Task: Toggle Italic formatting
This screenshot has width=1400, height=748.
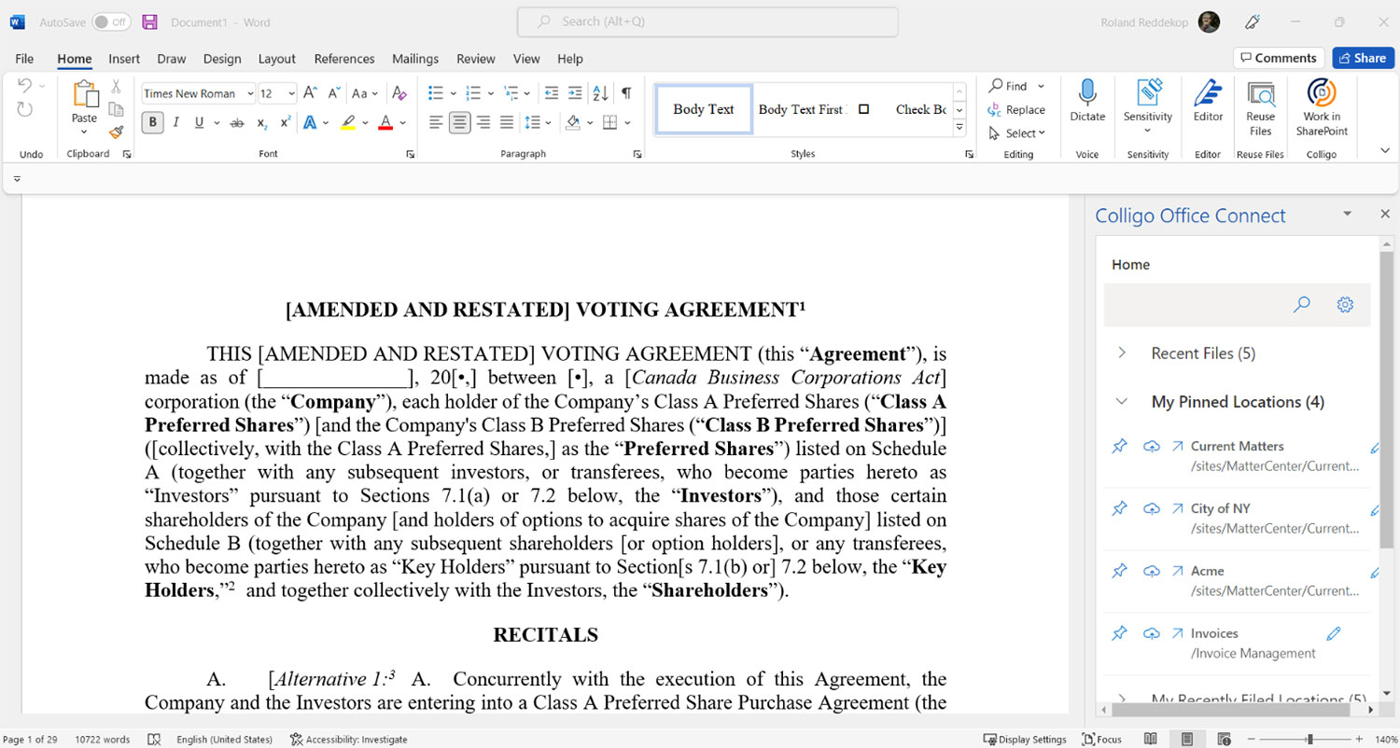Action: pos(175,123)
